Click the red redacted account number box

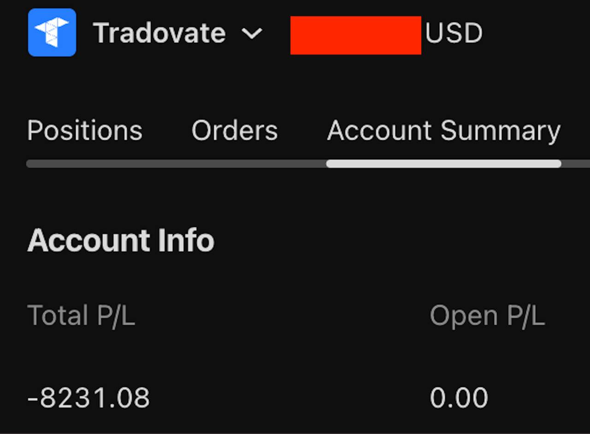coord(355,35)
